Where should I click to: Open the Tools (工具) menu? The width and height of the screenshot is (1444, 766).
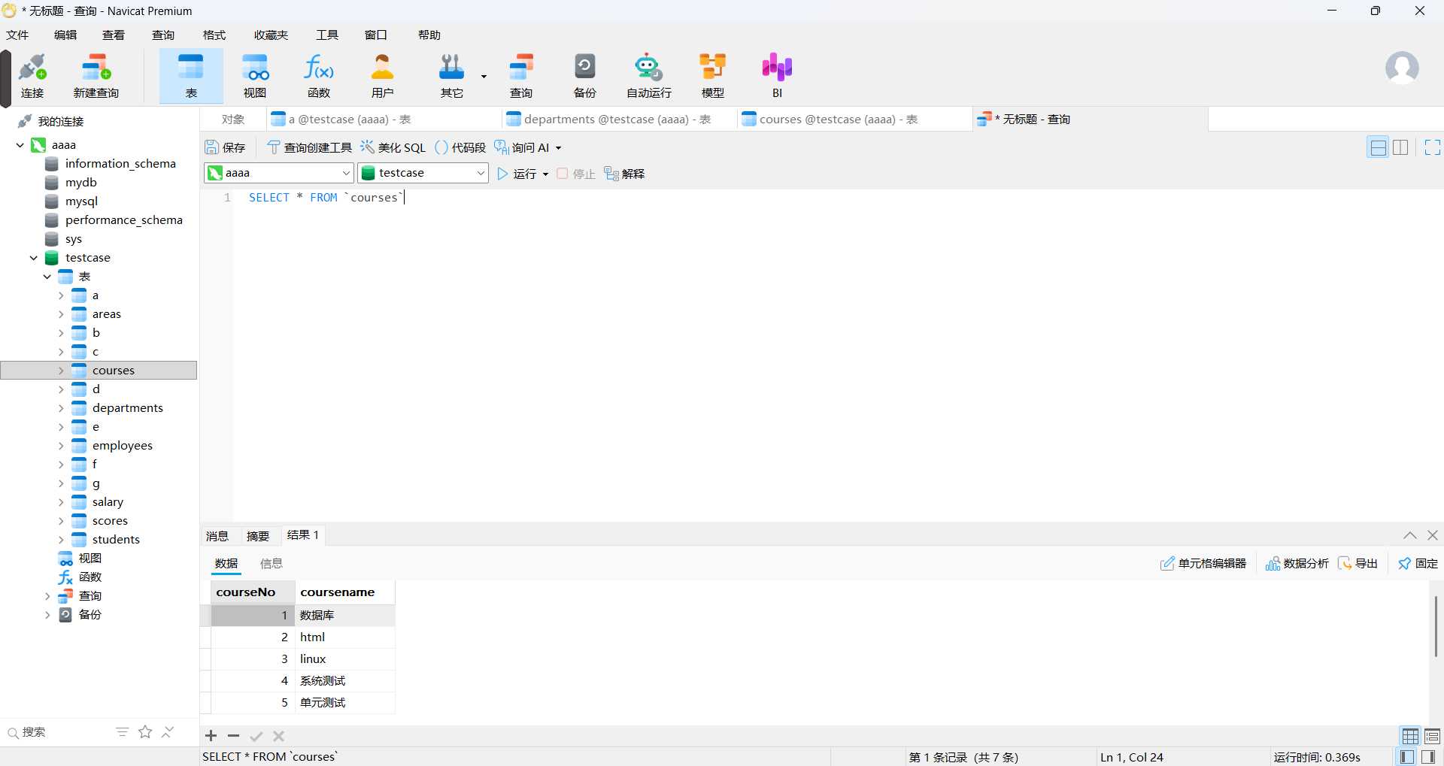point(326,35)
